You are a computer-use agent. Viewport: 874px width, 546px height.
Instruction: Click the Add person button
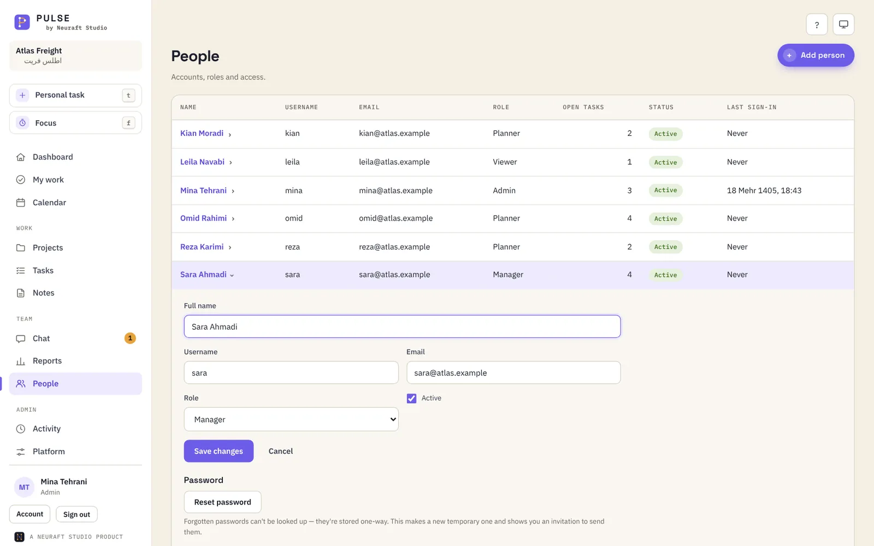click(816, 55)
